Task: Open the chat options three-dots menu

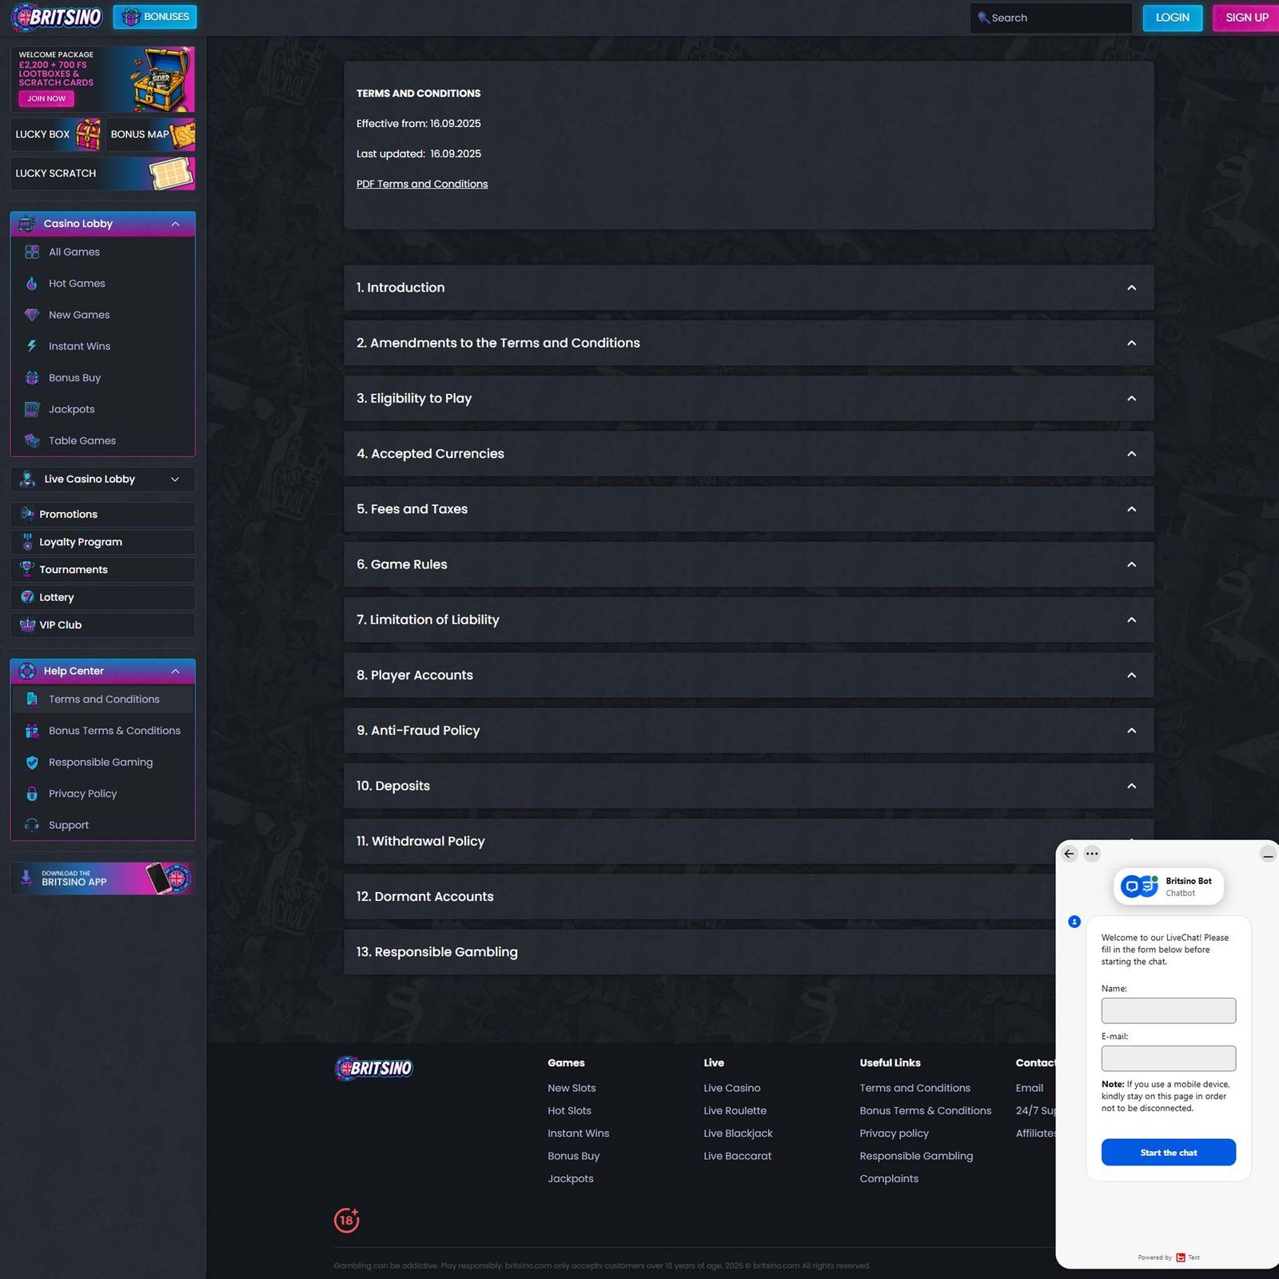Action: [x=1092, y=854]
